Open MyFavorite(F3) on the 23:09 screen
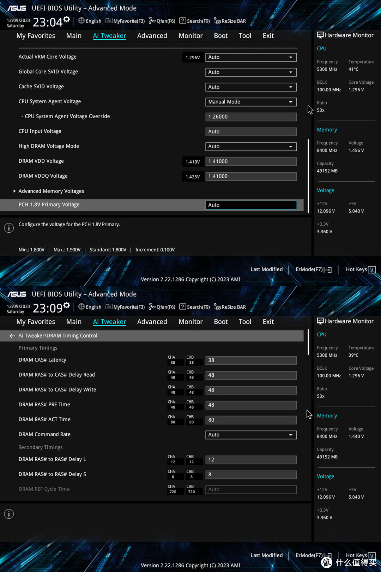 [x=125, y=307]
